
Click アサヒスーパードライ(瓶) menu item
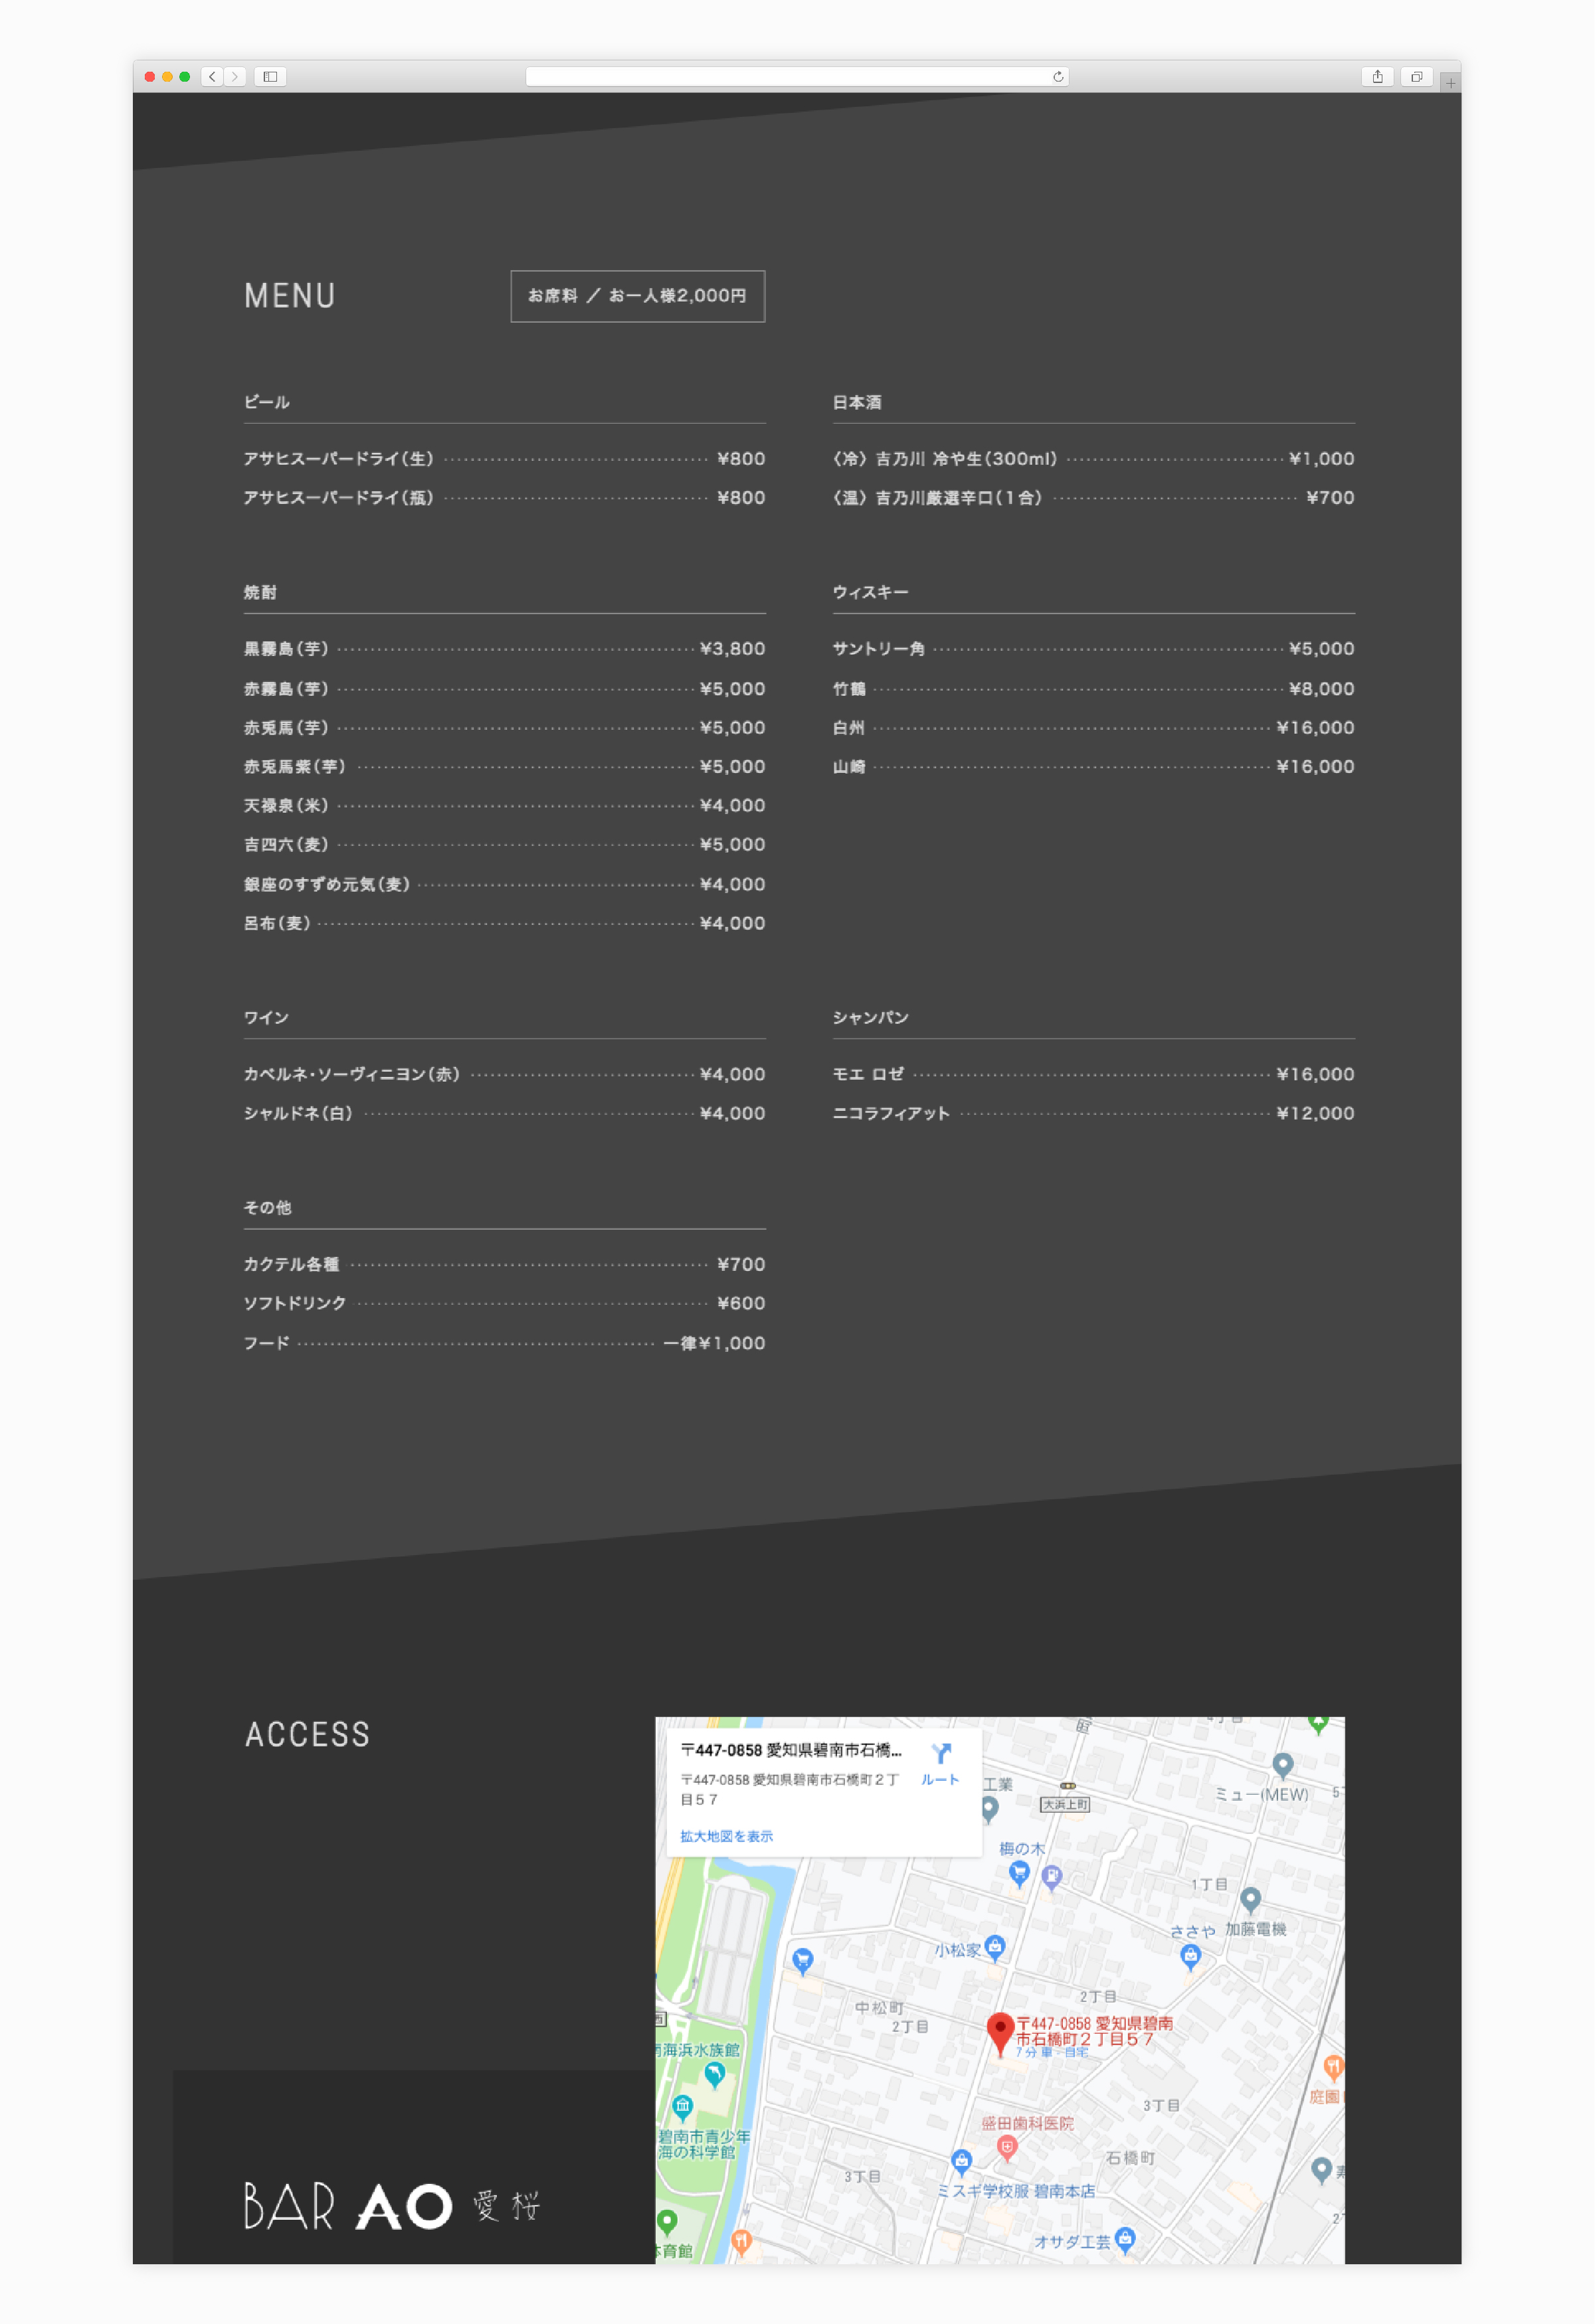[x=504, y=497]
